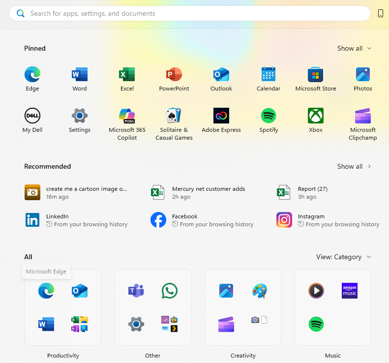
Task: Open the pinned PowerPoint app
Action: coord(174,79)
